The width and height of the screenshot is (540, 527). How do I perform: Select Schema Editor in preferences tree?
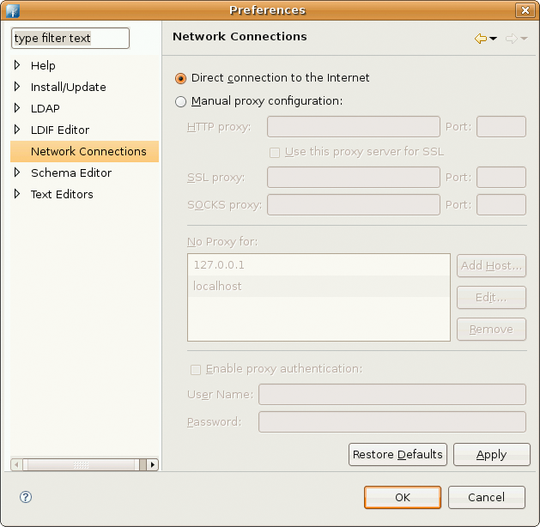[x=71, y=173]
